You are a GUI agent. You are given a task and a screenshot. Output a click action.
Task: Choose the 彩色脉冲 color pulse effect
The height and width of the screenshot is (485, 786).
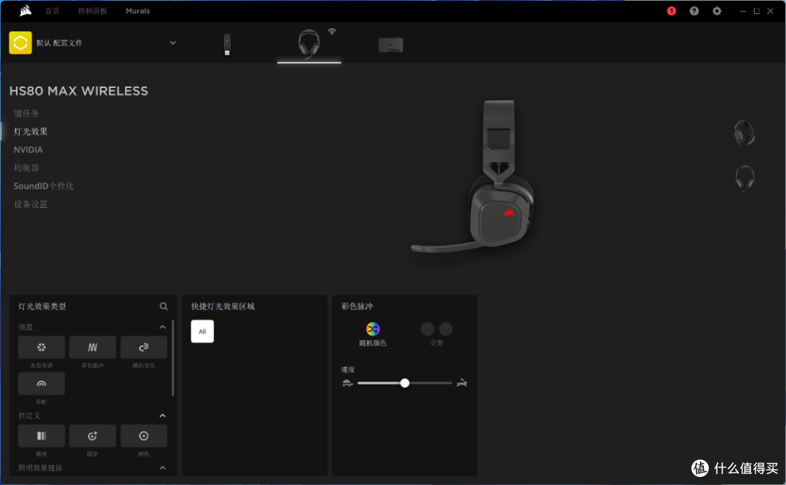coord(92,348)
